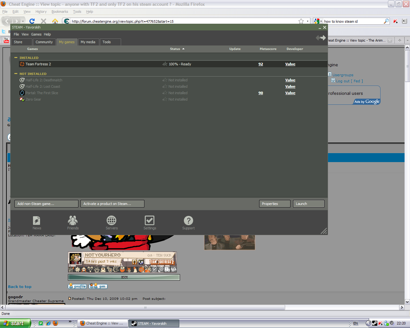Open the Firefox URL history dropdown arrow
410x328 pixels.
coord(308,21)
